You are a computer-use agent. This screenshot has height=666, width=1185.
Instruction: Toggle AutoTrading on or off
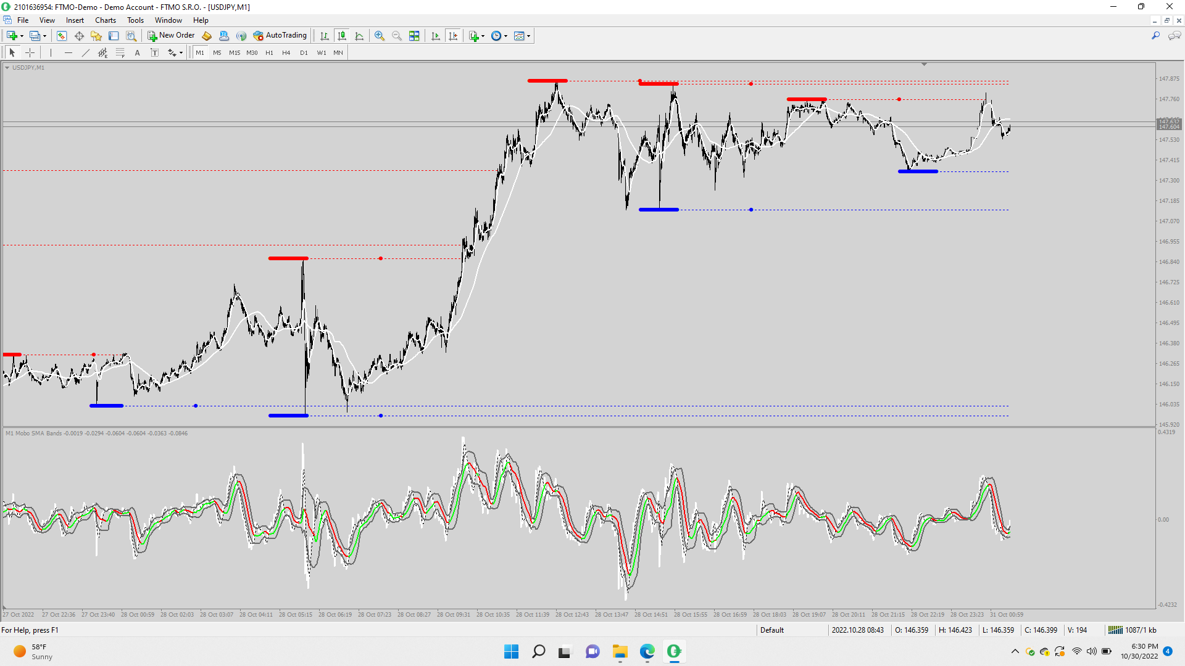pyautogui.click(x=280, y=36)
